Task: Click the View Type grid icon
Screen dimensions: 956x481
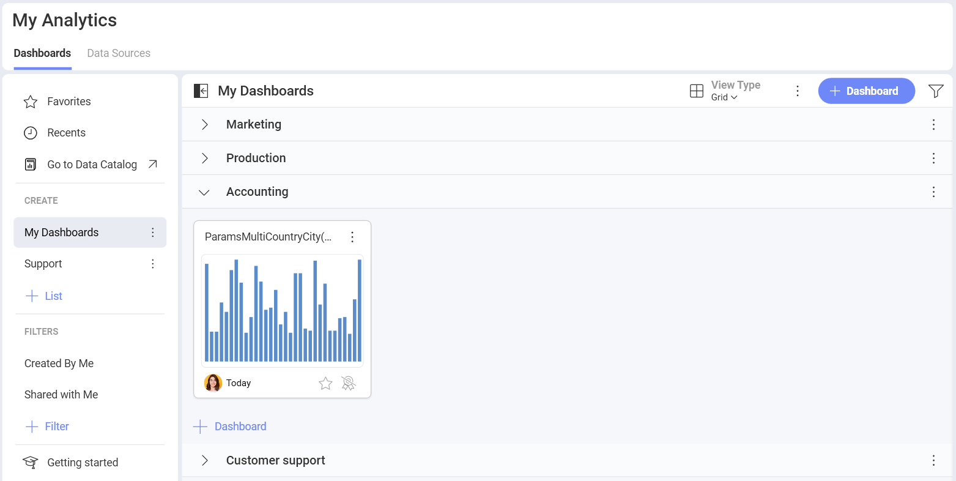Action: [x=697, y=91]
